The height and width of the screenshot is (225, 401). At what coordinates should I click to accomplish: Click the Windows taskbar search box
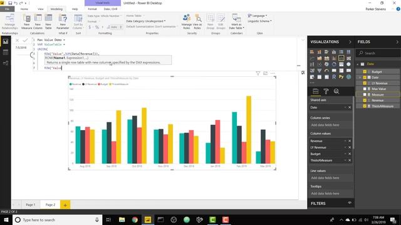click(x=57, y=220)
